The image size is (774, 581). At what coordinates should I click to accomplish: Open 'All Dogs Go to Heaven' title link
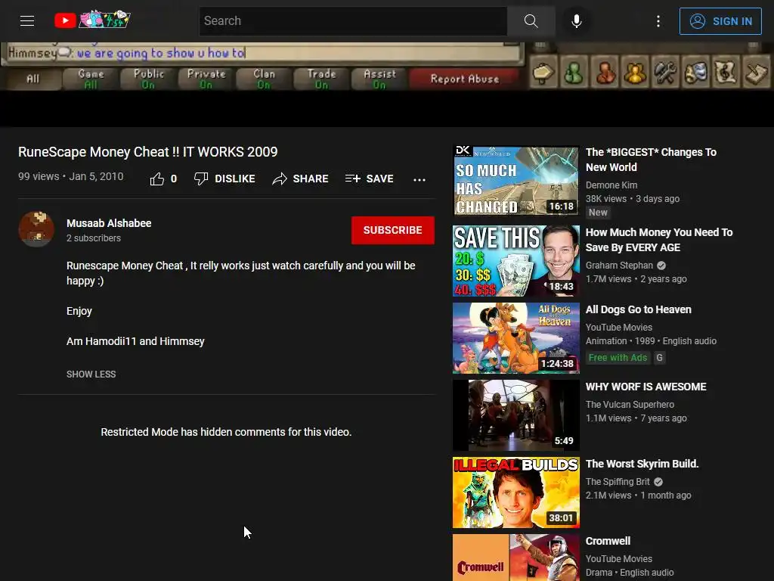[638, 309]
